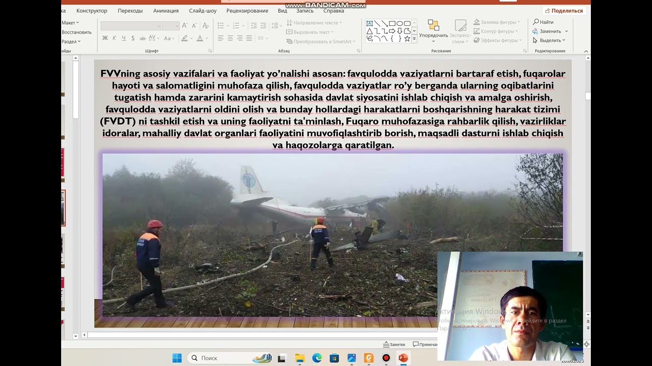
Task: Open Конструктор tab
Action: pos(92,11)
